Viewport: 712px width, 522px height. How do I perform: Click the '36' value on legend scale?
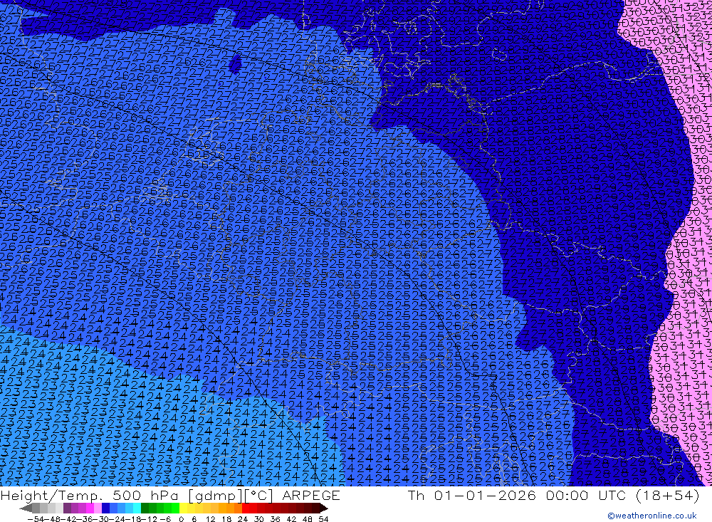pos(275,519)
